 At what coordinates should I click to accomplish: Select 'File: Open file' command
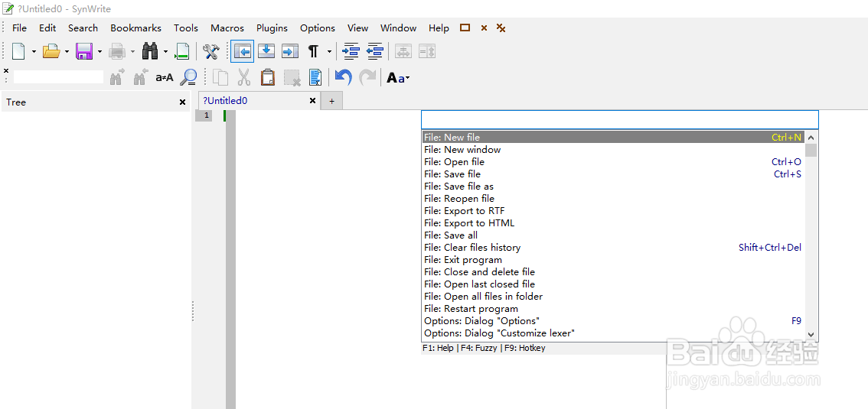click(x=613, y=162)
